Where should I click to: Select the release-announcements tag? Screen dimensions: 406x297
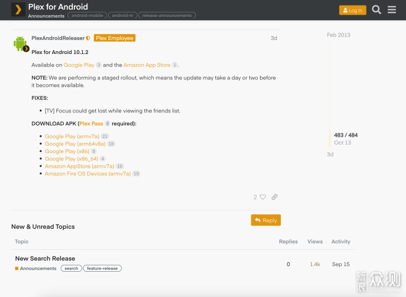pyautogui.click(x=167, y=16)
